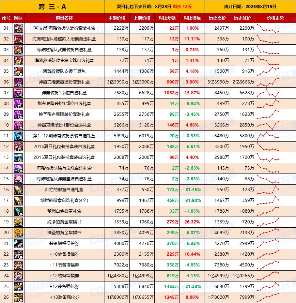Viewport: 296px width, 303px height.
Task: Click the 梦想白金徽章 icon in row 18
Action: point(18,211)
